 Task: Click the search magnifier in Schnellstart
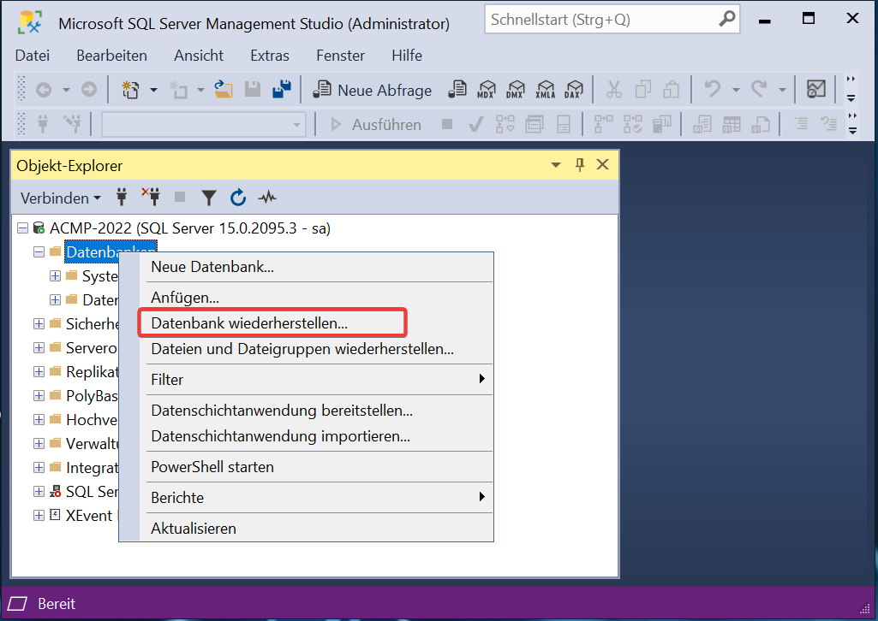pos(727,20)
